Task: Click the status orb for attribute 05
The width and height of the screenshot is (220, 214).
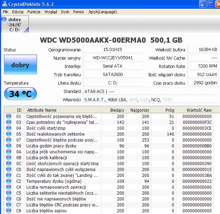Action: [9, 134]
